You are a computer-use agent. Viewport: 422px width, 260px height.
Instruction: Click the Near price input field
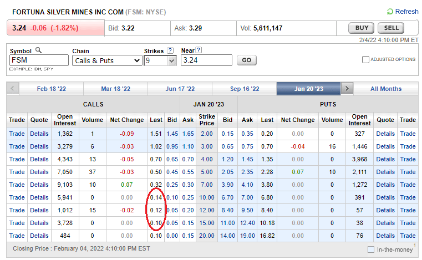tap(206, 60)
